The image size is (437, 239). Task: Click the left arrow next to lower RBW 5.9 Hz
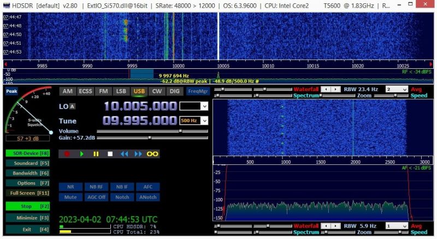coord(326,226)
